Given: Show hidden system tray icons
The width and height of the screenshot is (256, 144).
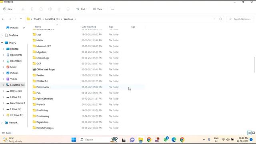Looking at the screenshot, I should click(204, 140).
